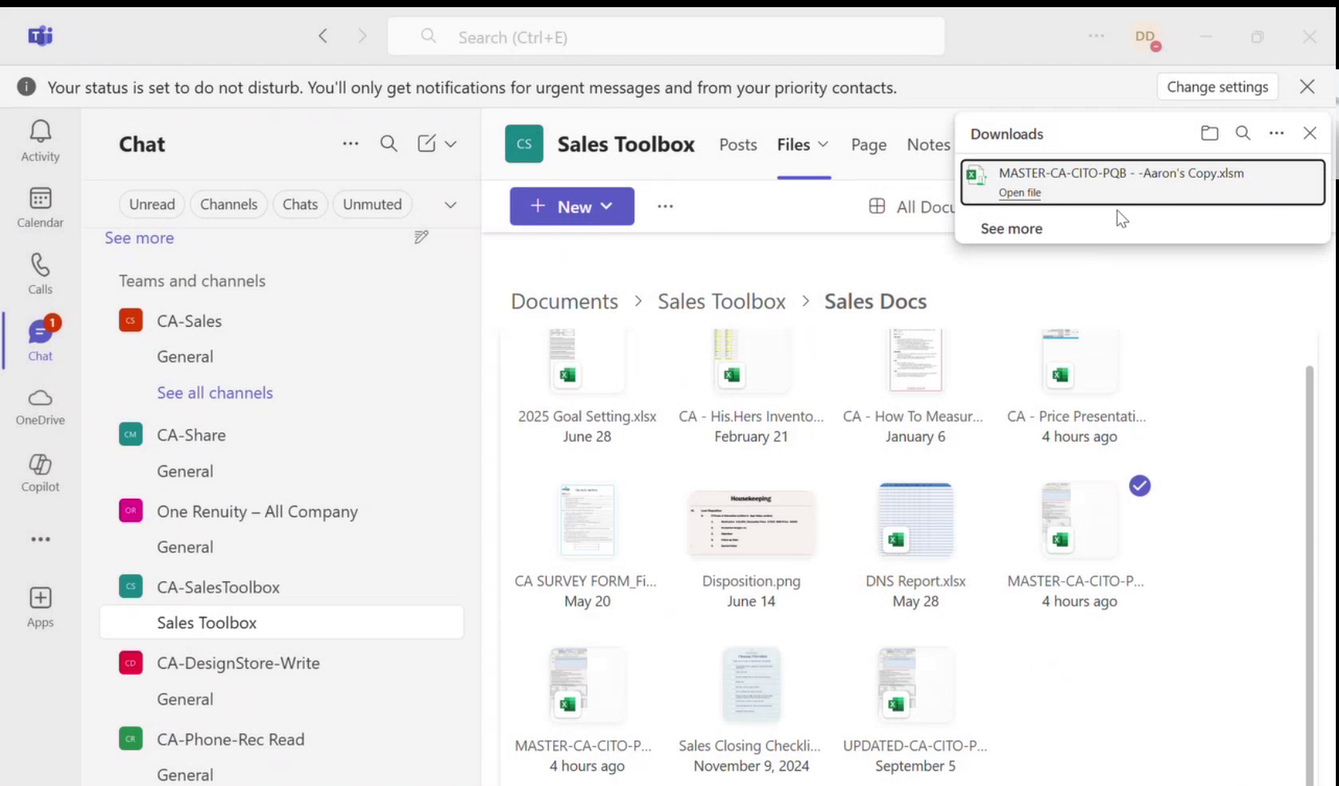This screenshot has width=1339, height=786.
Task: Toggle the Unmuted chat filter
Action: point(372,204)
